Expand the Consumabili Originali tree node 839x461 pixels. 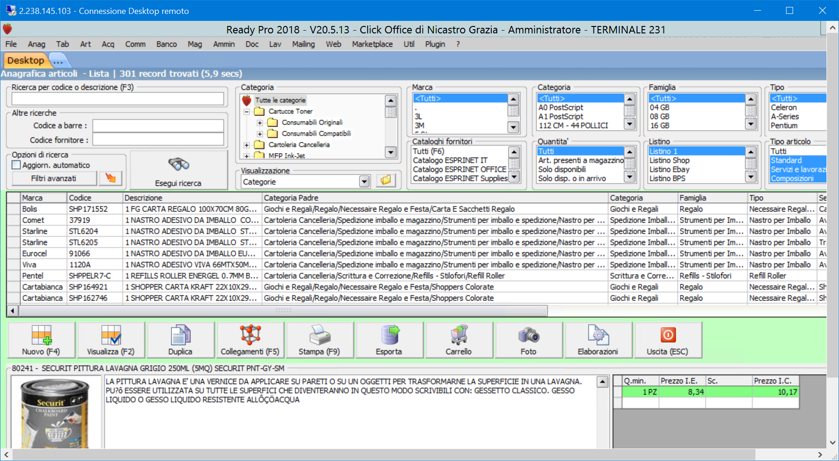click(x=260, y=122)
